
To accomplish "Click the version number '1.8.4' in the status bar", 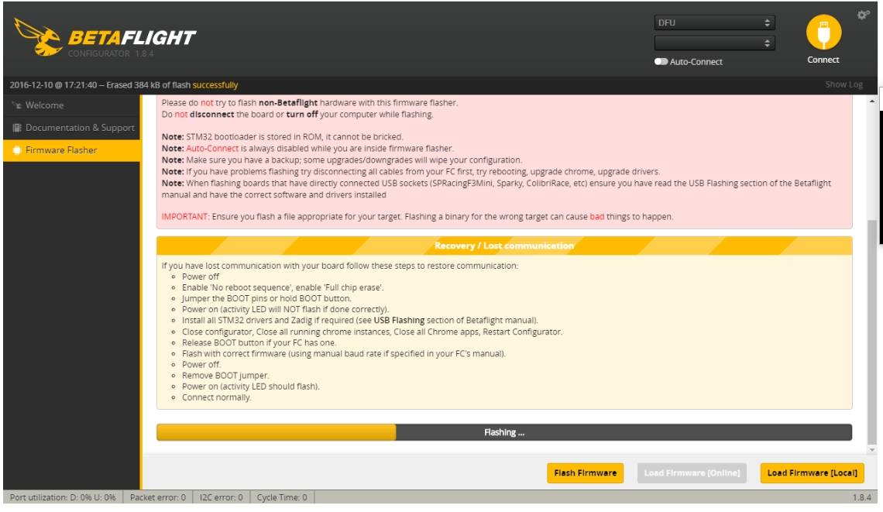I will tap(861, 497).
